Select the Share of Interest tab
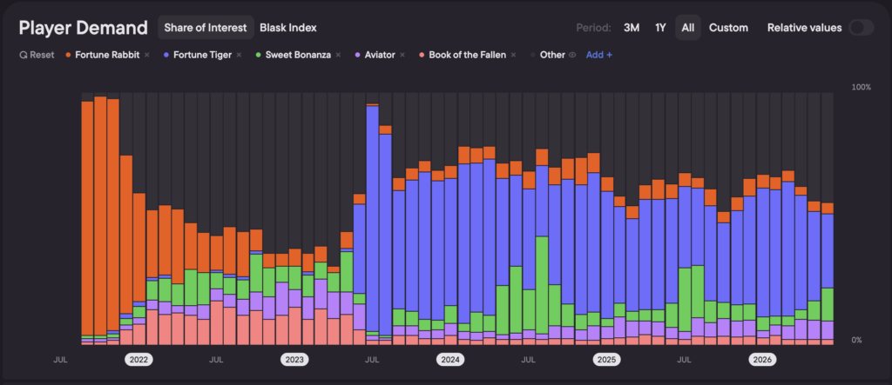The width and height of the screenshot is (892, 385). point(206,27)
